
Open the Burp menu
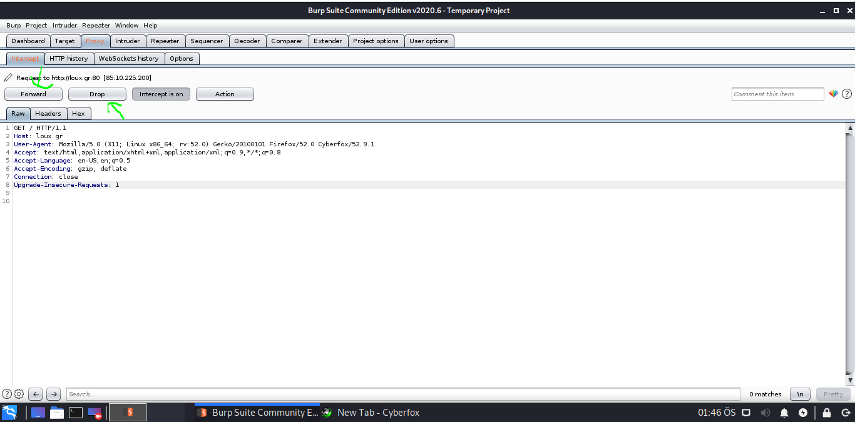coord(13,26)
